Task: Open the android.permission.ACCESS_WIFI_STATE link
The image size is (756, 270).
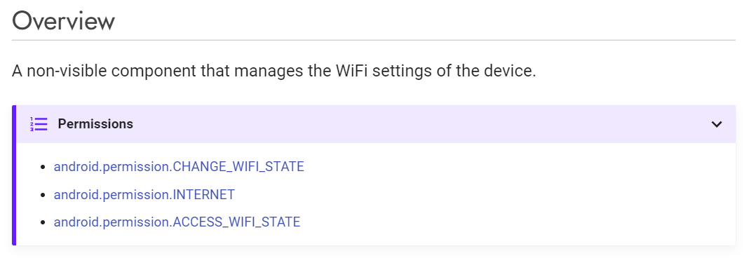Action: click(x=177, y=222)
